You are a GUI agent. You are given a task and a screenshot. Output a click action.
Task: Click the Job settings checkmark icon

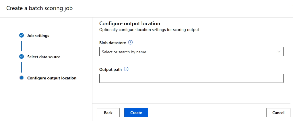tap(22, 36)
